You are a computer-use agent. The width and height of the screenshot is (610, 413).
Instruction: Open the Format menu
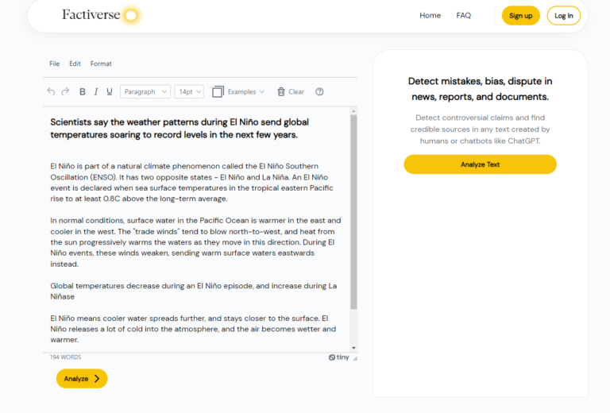(101, 64)
